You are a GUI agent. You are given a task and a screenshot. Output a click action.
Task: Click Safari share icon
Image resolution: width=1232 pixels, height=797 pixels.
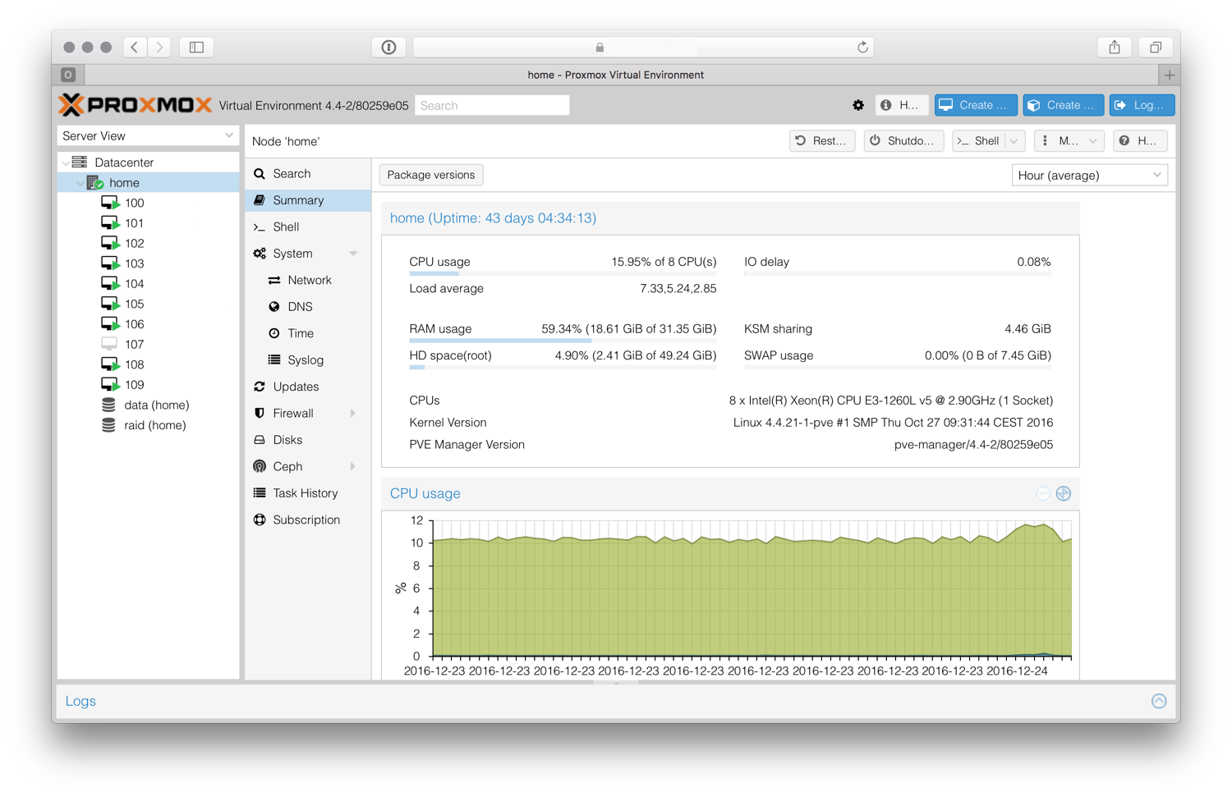click(1115, 47)
